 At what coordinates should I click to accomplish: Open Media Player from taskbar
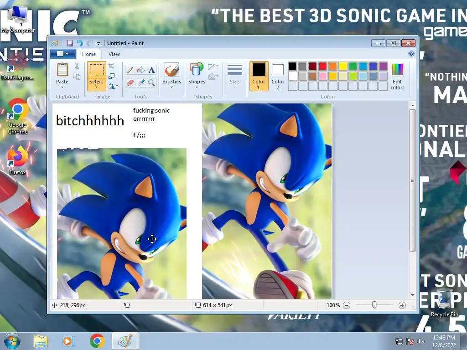pyautogui.click(x=68, y=341)
